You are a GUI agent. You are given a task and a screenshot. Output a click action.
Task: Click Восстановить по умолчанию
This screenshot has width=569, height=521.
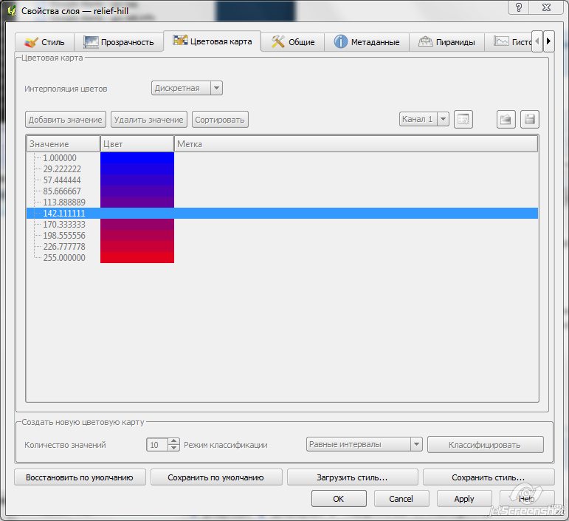[x=80, y=477]
